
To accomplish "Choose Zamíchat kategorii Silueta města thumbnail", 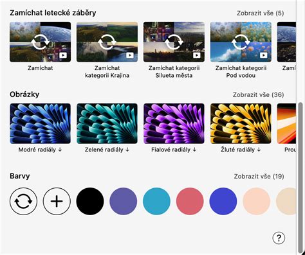I will point(174,42).
